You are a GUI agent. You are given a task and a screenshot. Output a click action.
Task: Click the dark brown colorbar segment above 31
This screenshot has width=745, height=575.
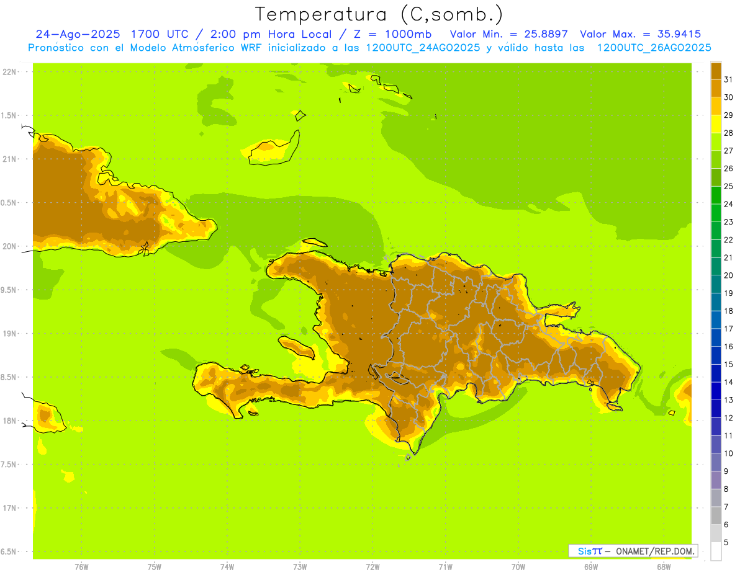[716, 71]
